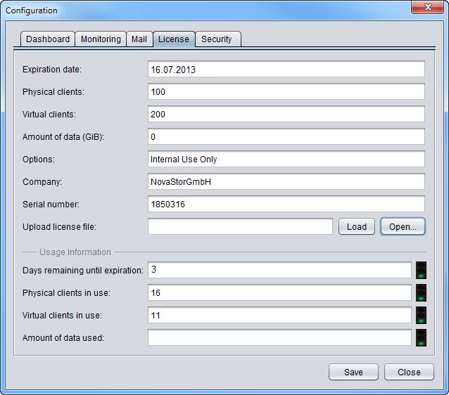Click the Serial number: label
This screenshot has height=395, width=449.
[51, 205]
